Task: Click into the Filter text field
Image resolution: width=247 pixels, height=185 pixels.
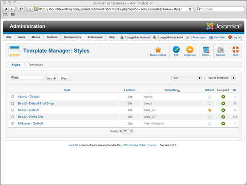Action: click(32, 78)
